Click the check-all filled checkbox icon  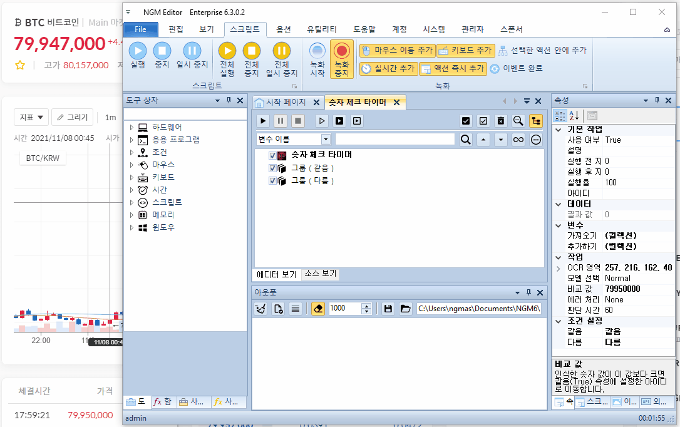pyautogui.click(x=466, y=121)
